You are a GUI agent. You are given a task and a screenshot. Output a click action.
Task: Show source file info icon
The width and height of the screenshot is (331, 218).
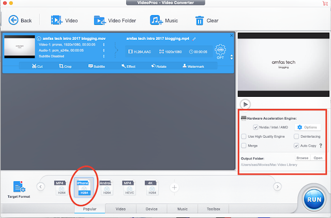point(39,38)
